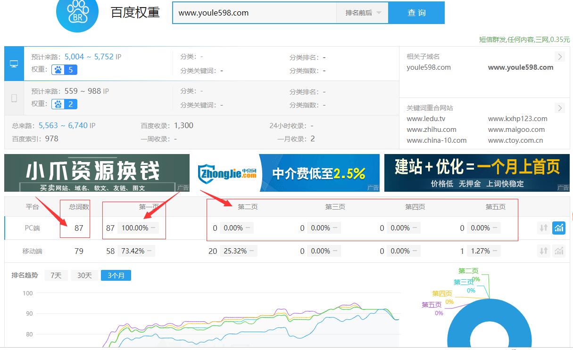Focus the domain search input field
This screenshot has width=573, height=350.
[255, 13]
